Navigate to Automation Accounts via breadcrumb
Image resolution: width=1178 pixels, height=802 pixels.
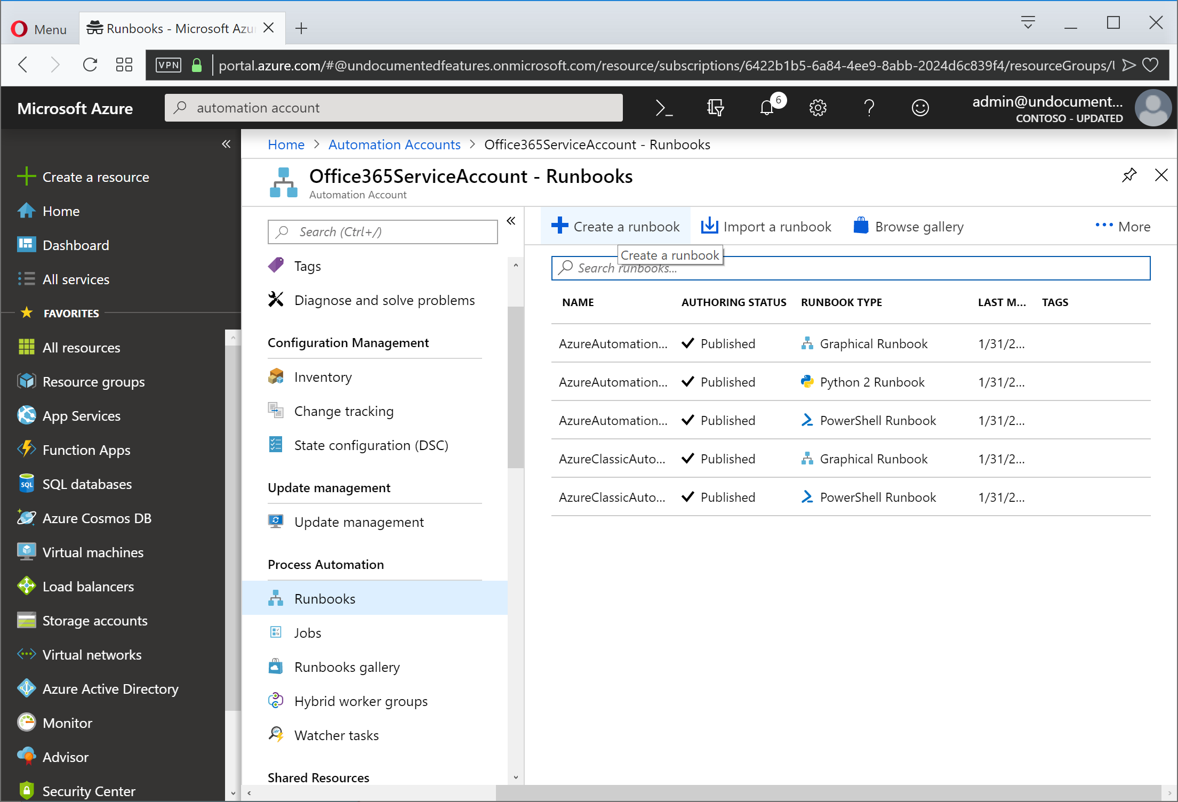coord(394,145)
